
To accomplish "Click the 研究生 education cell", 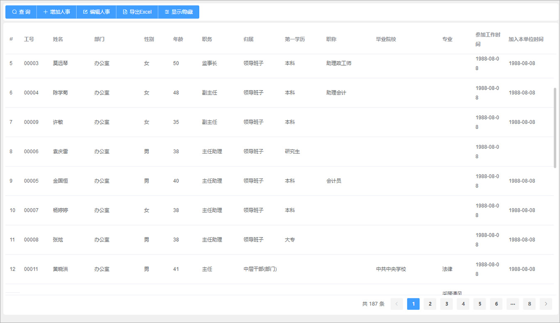I will [x=292, y=152].
